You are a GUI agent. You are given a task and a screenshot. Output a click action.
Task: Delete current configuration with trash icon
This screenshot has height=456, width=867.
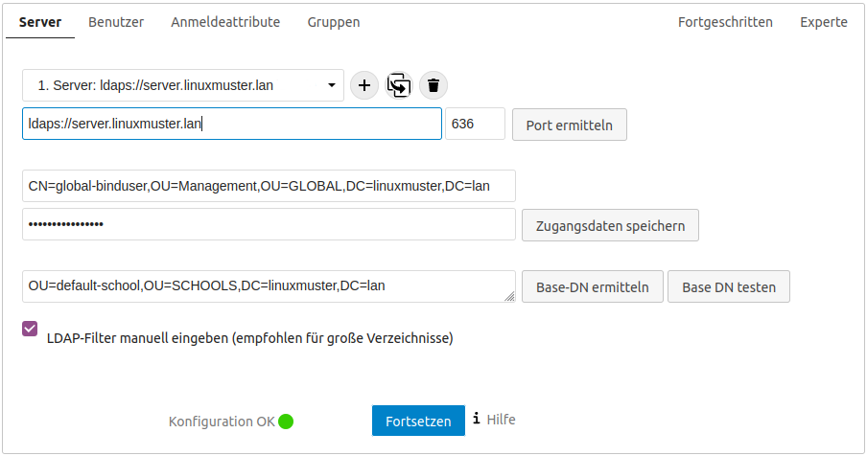coord(433,85)
